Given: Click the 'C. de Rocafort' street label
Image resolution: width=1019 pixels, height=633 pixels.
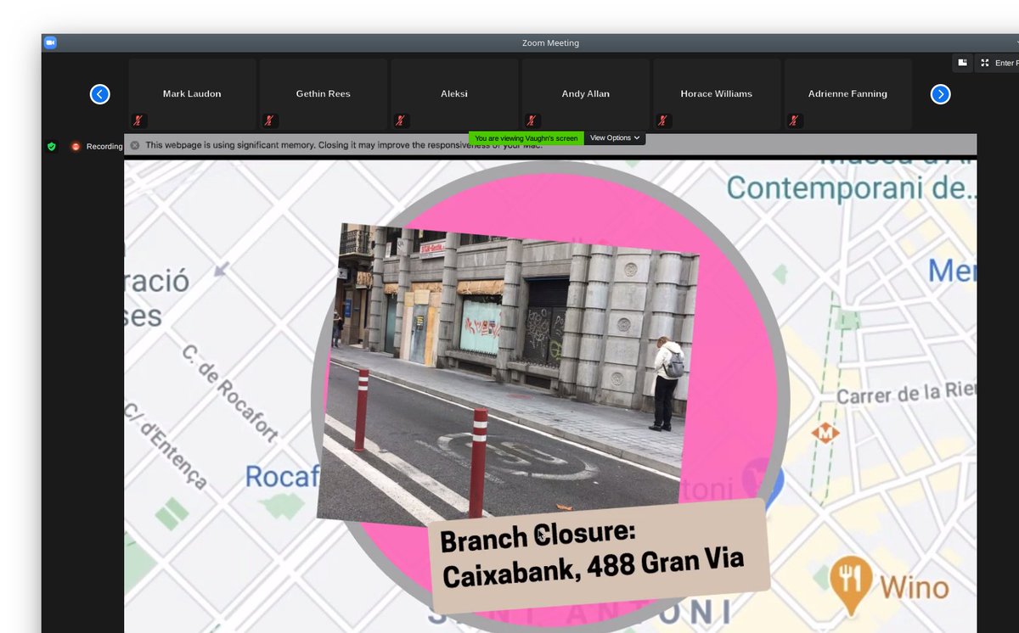Looking at the screenshot, I should [230, 393].
